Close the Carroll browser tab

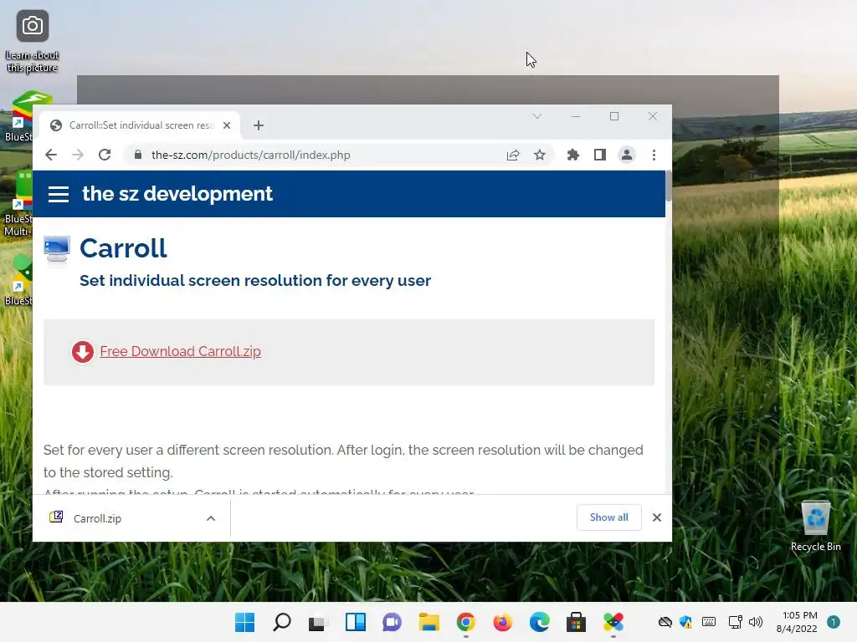pos(227,125)
